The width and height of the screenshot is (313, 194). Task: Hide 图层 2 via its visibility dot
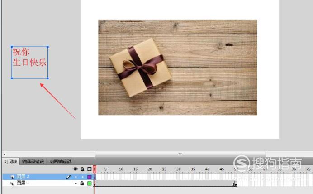[76, 177]
